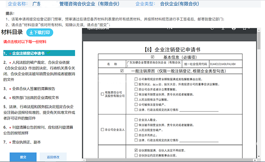Open material 3 全体合伙人签署的清算报告
Image resolution: width=265 pixels, height=162 pixels.
point(29,89)
